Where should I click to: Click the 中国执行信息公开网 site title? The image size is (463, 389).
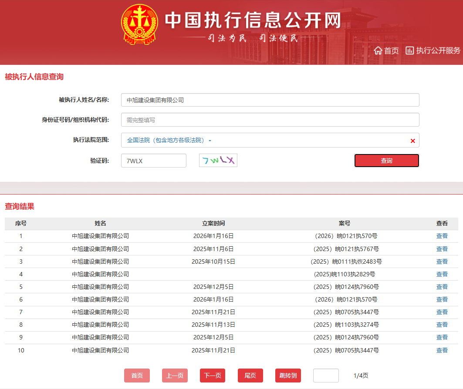[253, 20]
